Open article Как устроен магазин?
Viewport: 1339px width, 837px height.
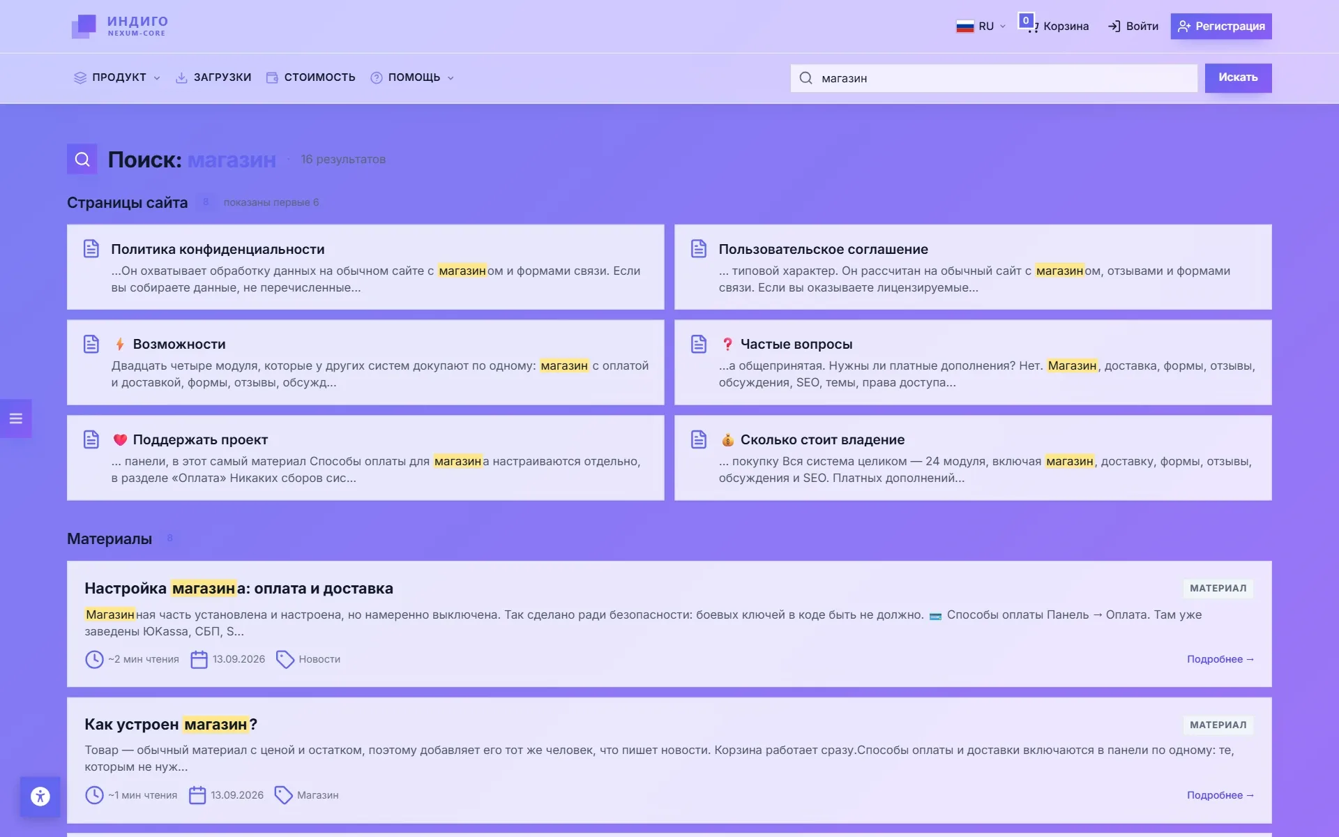pyautogui.click(x=171, y=724)
